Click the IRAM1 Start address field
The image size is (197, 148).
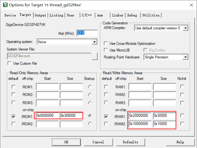tap(140, 116)
